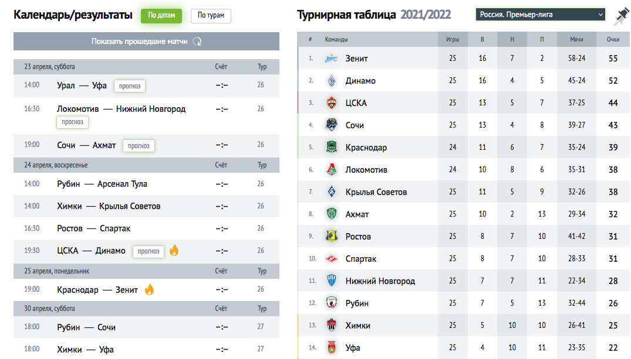Viewport: 631px width, 359px height.
Task: Expand past matches with Показать прошедшие матчи
Action: [x=146, y=42]
